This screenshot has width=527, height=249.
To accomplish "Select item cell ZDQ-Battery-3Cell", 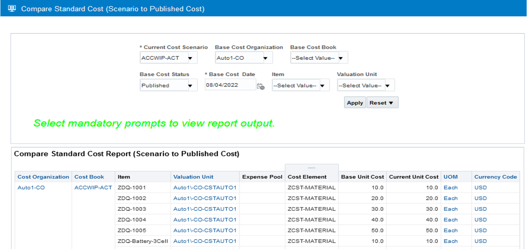I will [x=143, y=241].
